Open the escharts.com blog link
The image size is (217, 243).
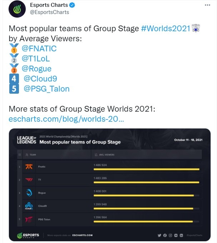coord(66,119)
